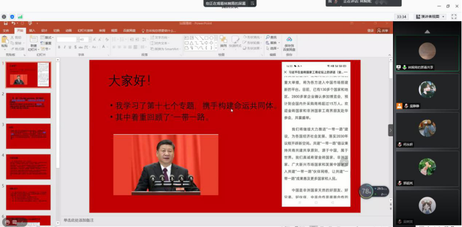The image size is (462, 227).
Task: Click the Undo arrow in quick access toolbar
Action: tap(13, 23)
